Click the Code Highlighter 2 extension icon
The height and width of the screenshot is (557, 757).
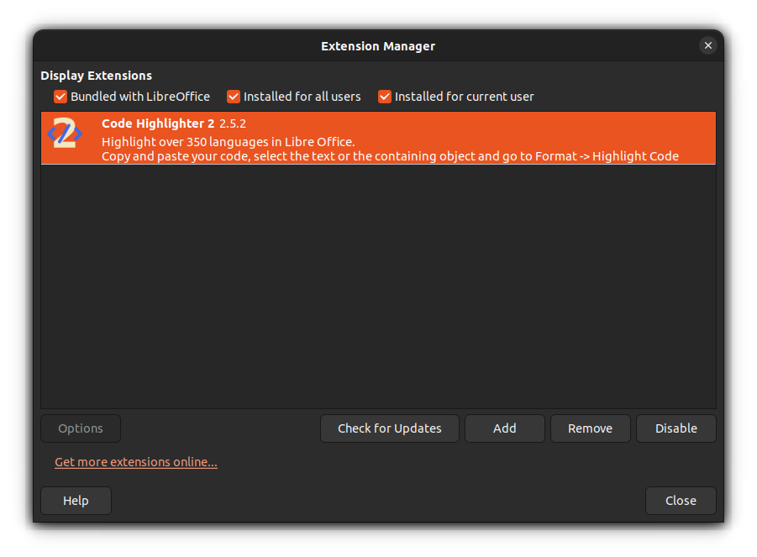(x=66, y=134)
